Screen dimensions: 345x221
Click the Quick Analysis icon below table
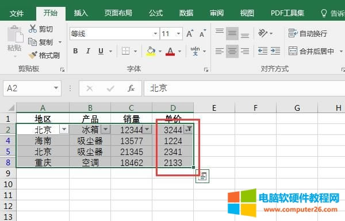click(202, 176)
